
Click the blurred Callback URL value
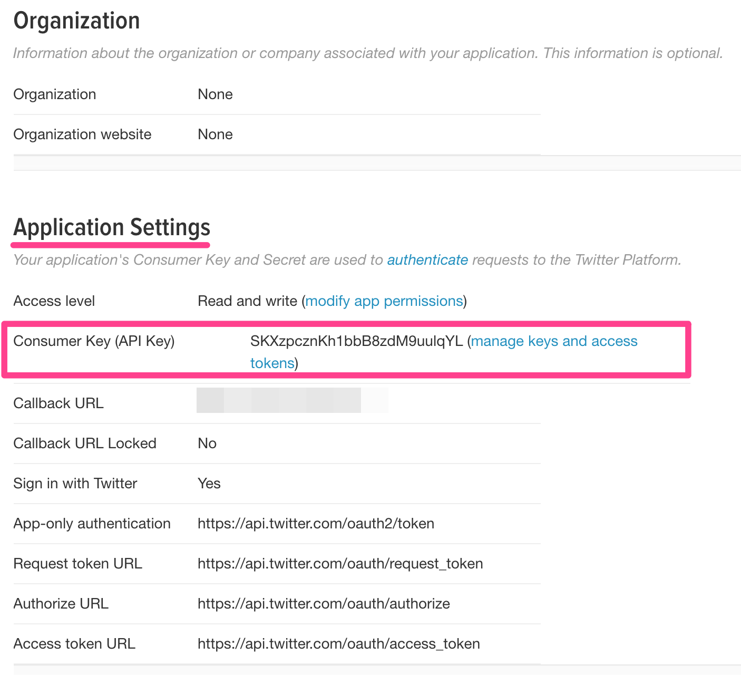tap(292, 400)
